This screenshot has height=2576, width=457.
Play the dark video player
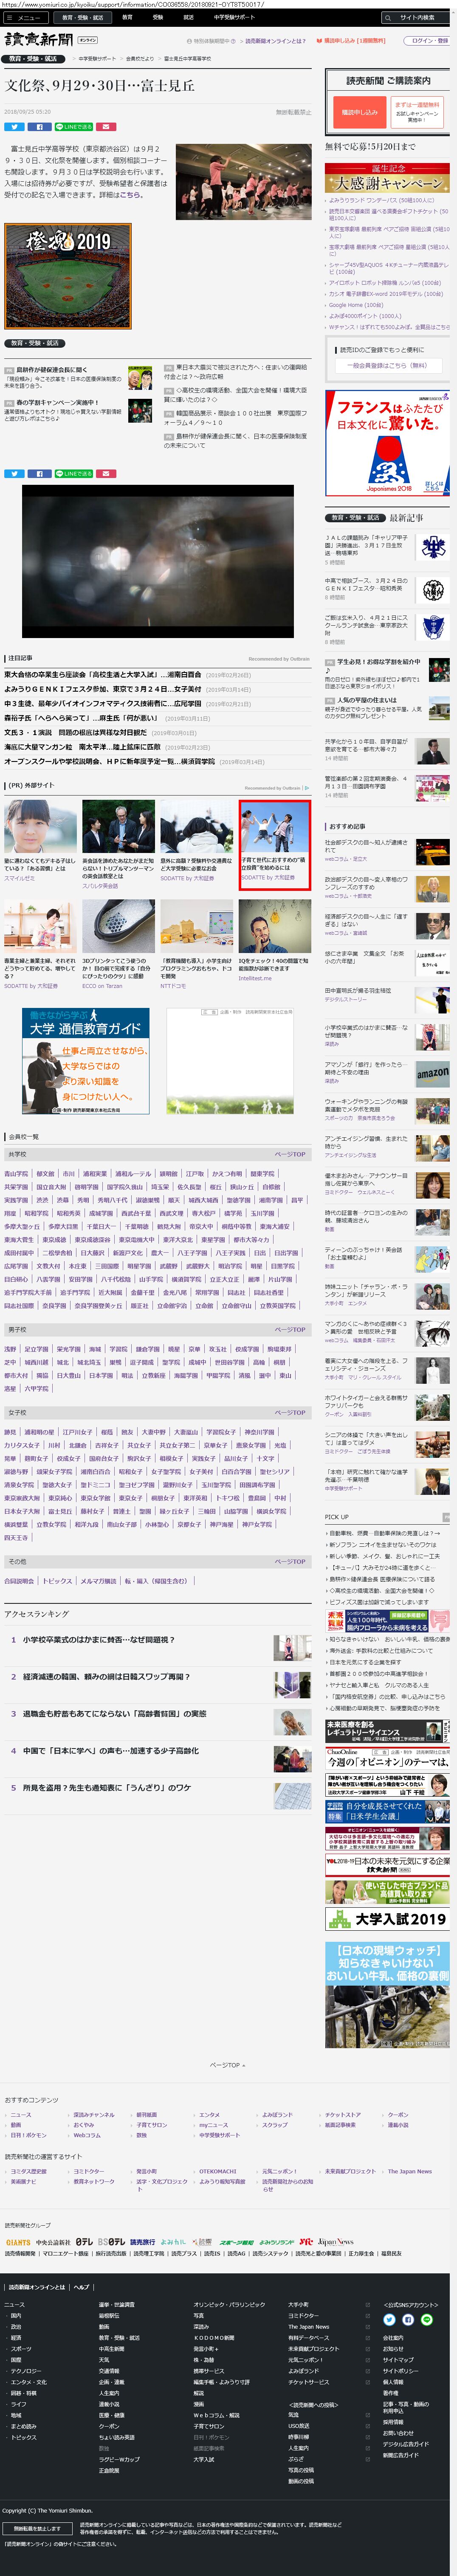click(158, 561)
